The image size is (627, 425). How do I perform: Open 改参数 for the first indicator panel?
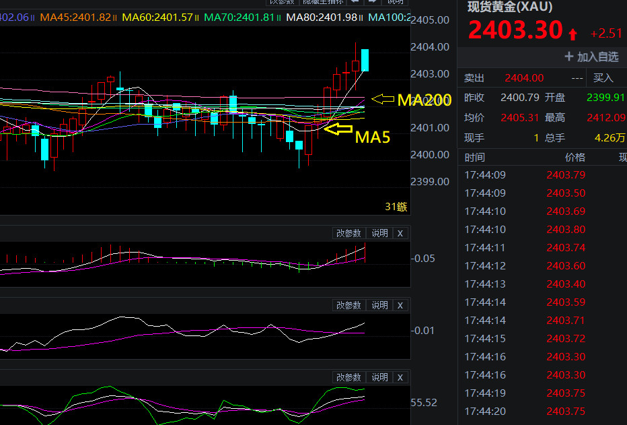pyautogui.click(x=348, y=233)
